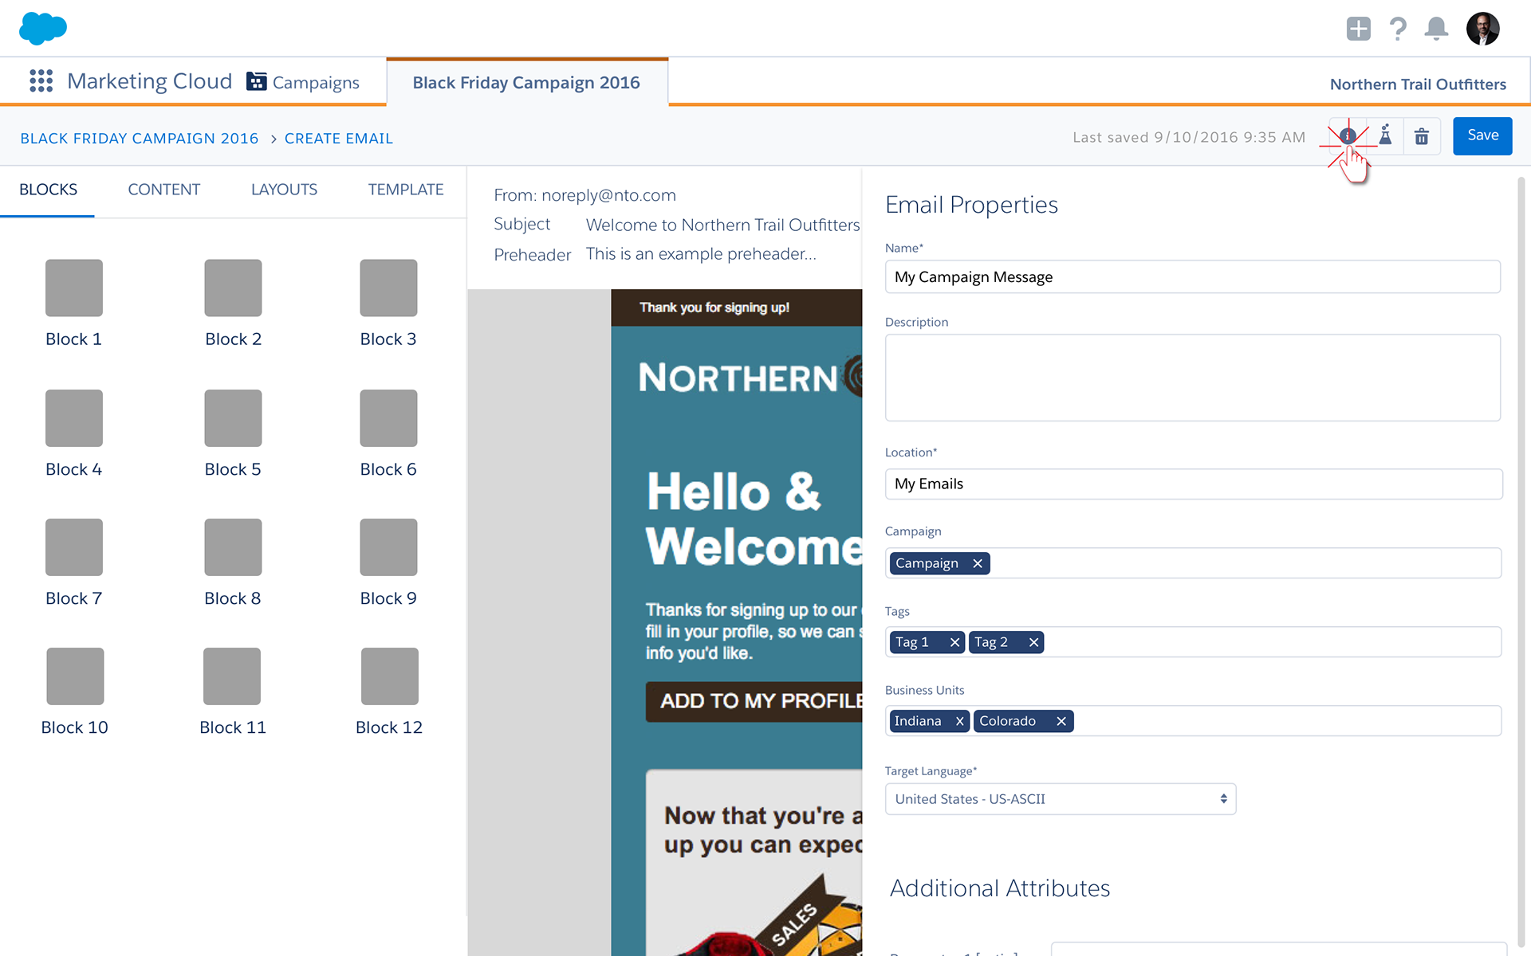The width and height of the screenshot is (1531, 956).
Task: Click the Salesforce cloud logo
Action: tap(43, 28)
